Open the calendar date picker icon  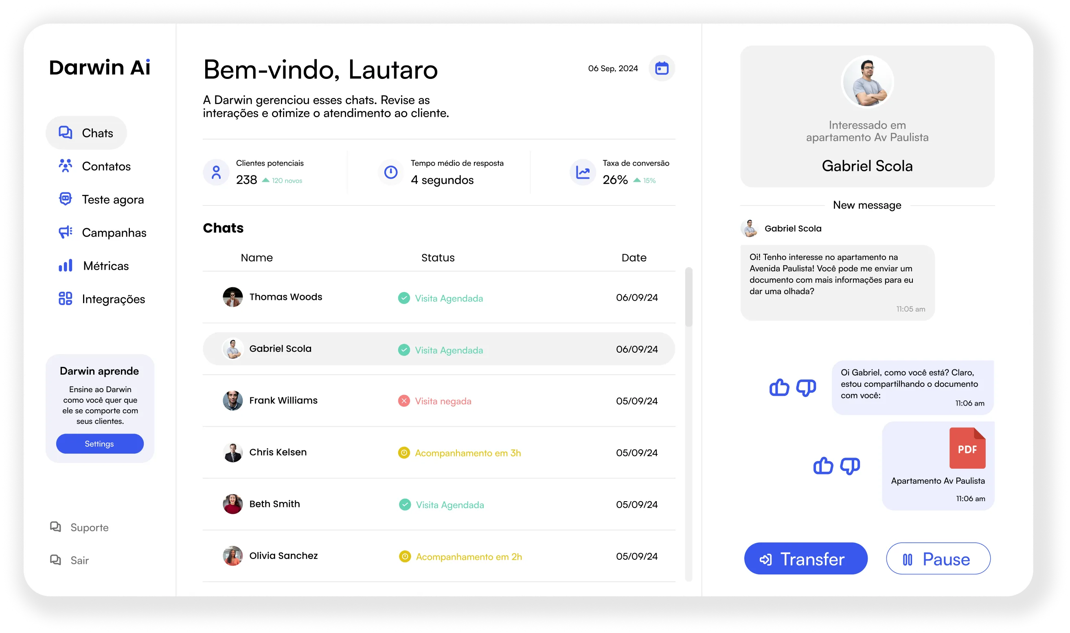662,68
